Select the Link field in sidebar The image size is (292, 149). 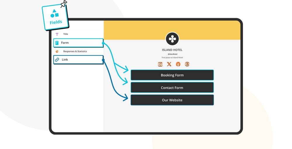78,60
